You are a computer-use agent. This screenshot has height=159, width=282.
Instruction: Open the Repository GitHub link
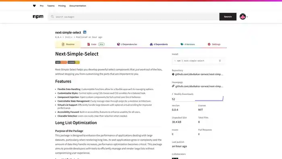click(x=199, y=74)
